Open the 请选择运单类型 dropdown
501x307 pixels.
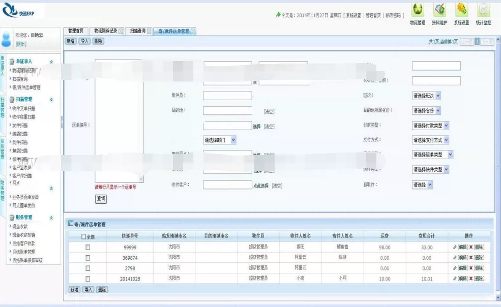point(433,155)
